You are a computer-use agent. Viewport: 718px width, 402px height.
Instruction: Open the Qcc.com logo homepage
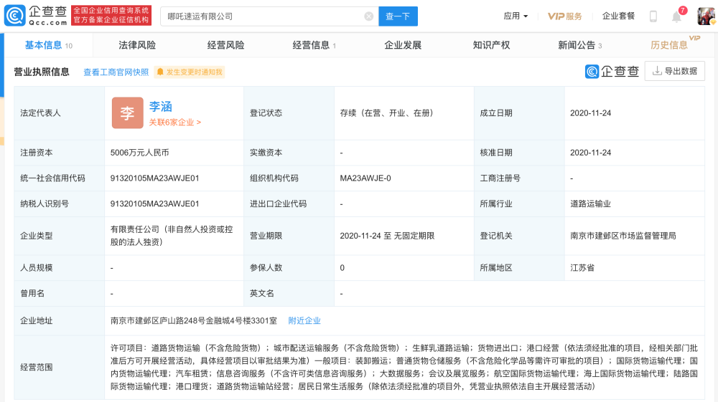click(x=36, y=16)
